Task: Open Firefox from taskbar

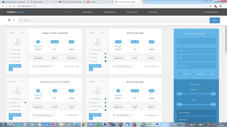Action: pyautogui.click(x=135, y=125)
